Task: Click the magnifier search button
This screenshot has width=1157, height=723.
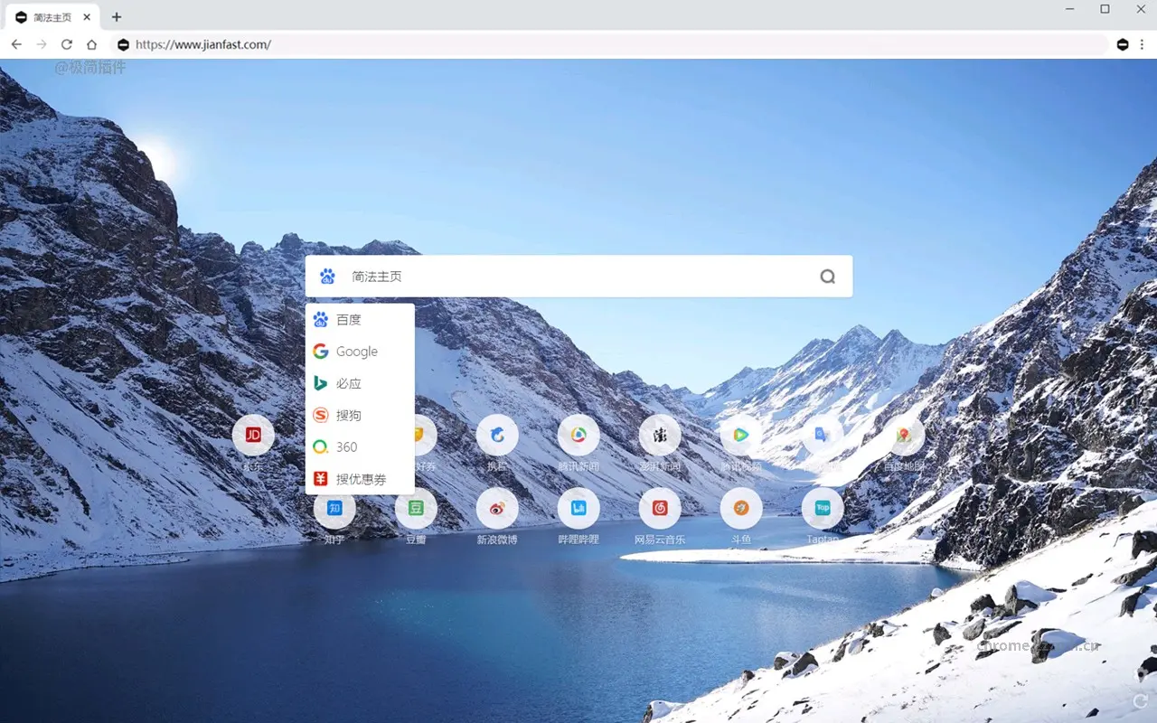Action: pos(827,277)
